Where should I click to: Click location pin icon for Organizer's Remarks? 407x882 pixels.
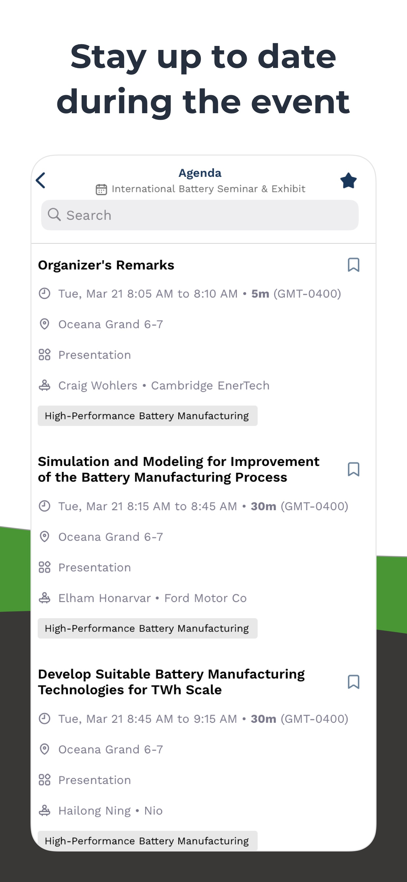(45, 324)
